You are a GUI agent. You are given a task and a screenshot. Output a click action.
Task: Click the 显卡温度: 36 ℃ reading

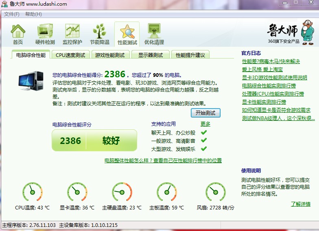[77, 207]
